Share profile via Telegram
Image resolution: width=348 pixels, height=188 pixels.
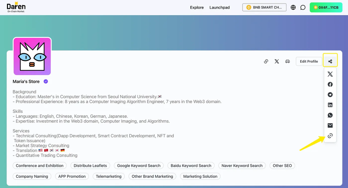pos(330,95)
